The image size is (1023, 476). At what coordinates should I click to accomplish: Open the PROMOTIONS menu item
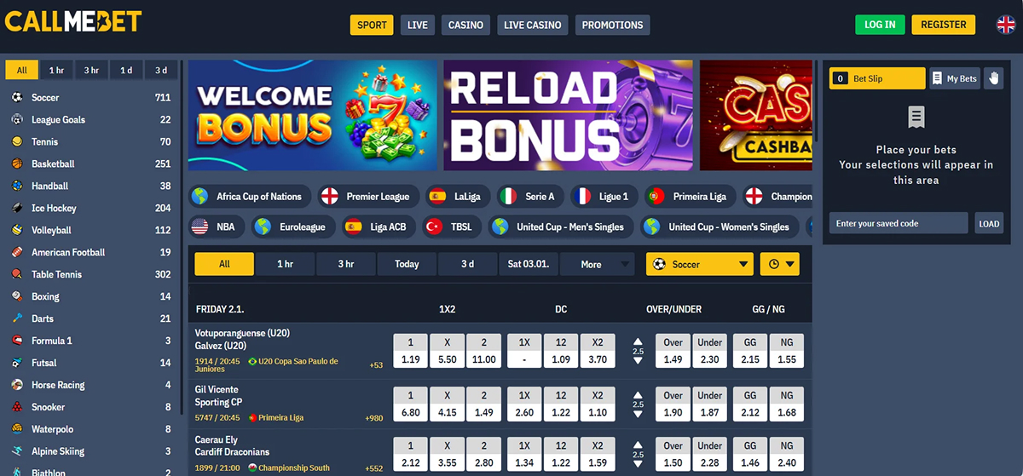coord(612,25)
